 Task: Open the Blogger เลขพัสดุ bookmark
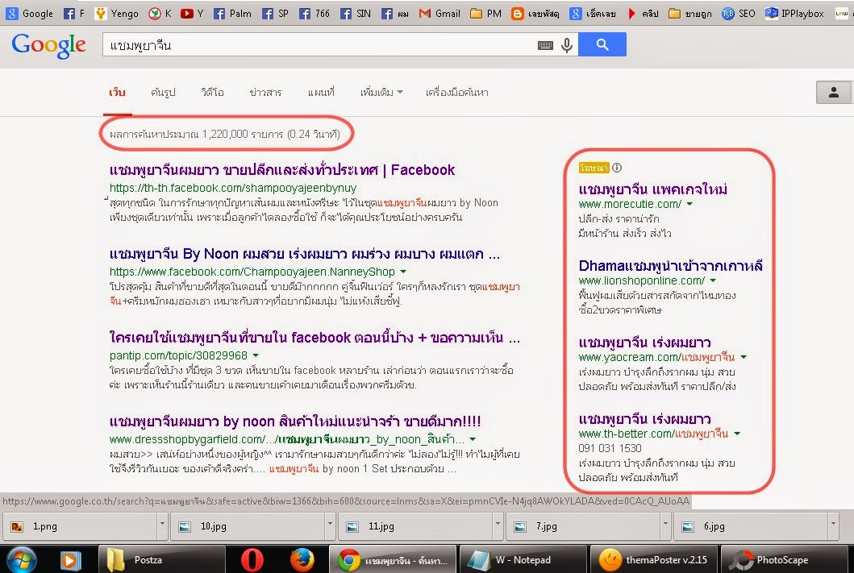click(535, 14)
